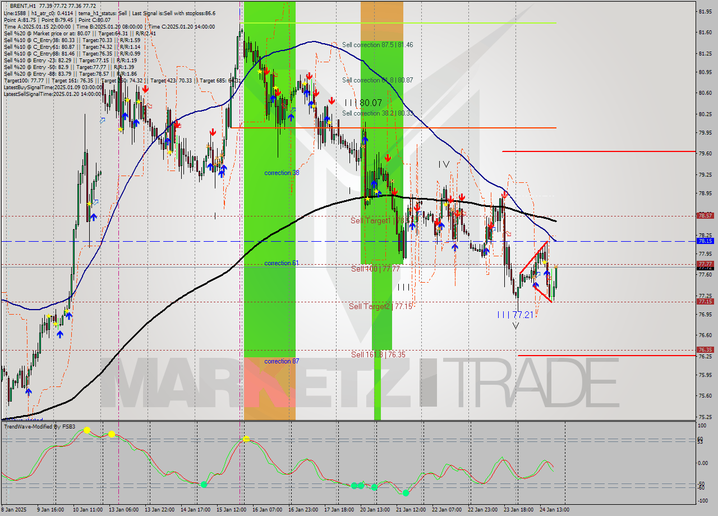Select the 'I I I 80.07' wave label

(x=363, y=103)
